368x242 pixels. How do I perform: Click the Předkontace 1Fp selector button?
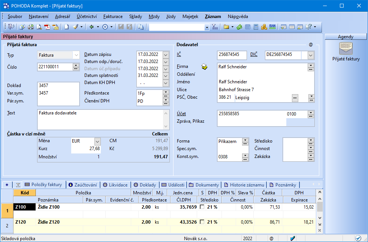tap(166, 93)
